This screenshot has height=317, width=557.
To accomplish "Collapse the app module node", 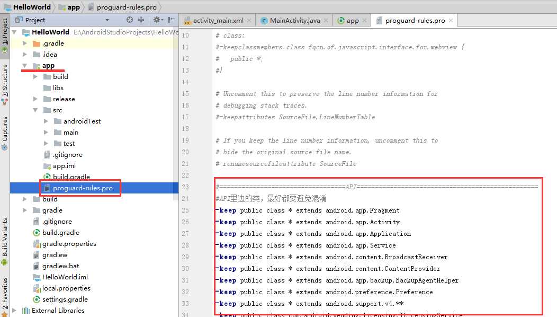I will point(24,65).
